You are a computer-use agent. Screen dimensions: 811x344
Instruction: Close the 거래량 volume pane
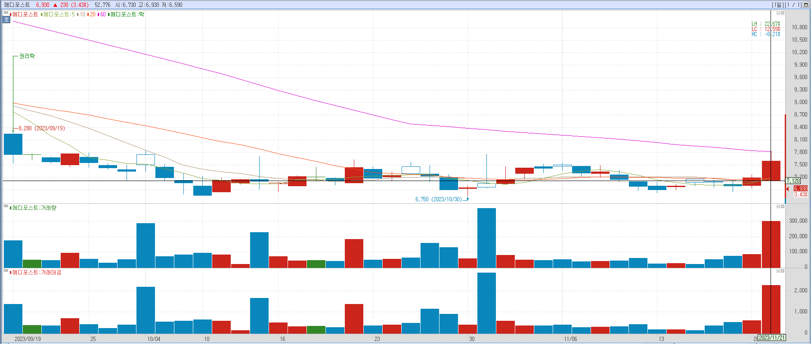tap(783, 206)
